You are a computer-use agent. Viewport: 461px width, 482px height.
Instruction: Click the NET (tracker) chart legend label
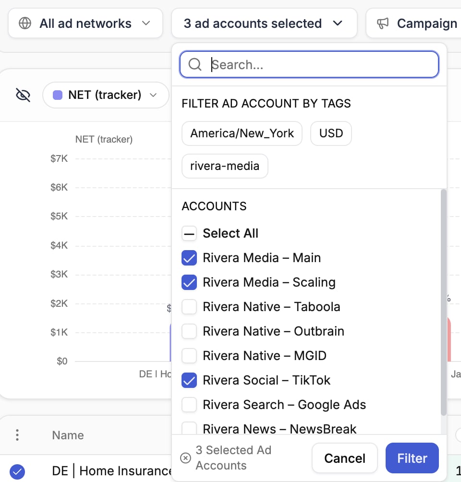pos(104,139)
